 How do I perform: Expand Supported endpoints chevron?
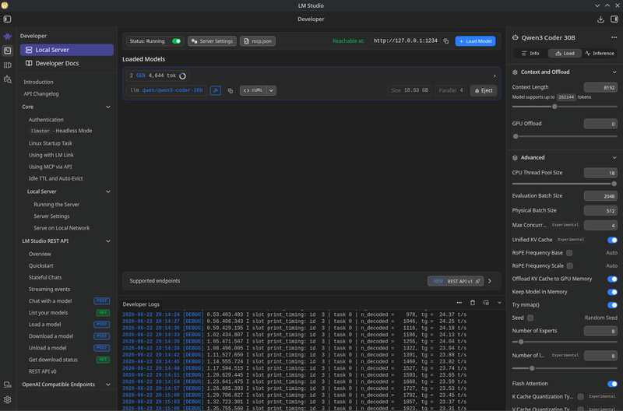tap(490, 281)
